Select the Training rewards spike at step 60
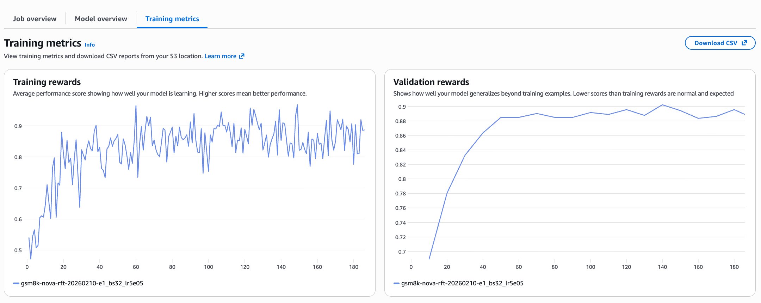Image resolution: width=761 pixels, height=303 pixels. tap(136, 105)
